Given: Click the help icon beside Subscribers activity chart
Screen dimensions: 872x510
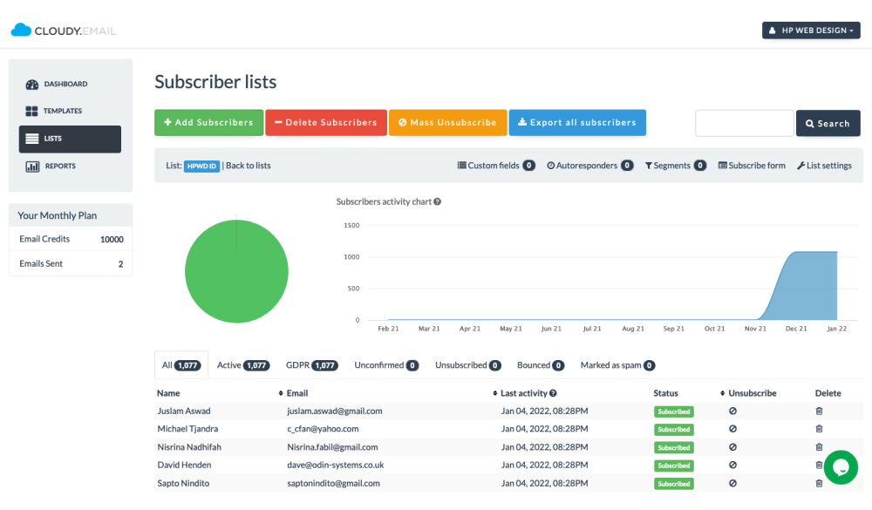Looking at the screenshot, I should [x=437, y=201].
